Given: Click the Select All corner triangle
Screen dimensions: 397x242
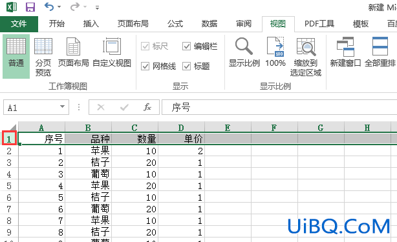Looking at the screenshot, I should [x=12, y=127].
